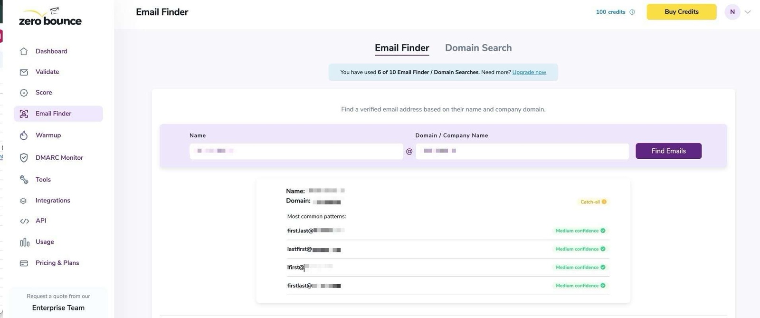Click the checkmark icon for first.last pattern
This screenshot has width=760, height=318.
tap(603, 231)
